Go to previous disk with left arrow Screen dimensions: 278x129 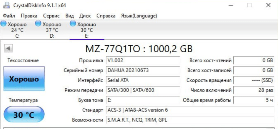click(8, 48)
